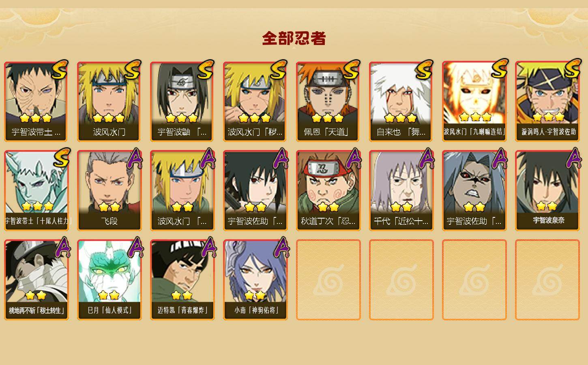
Task: Open the 佩恩「天道」 character card
Action: [328, 101]
